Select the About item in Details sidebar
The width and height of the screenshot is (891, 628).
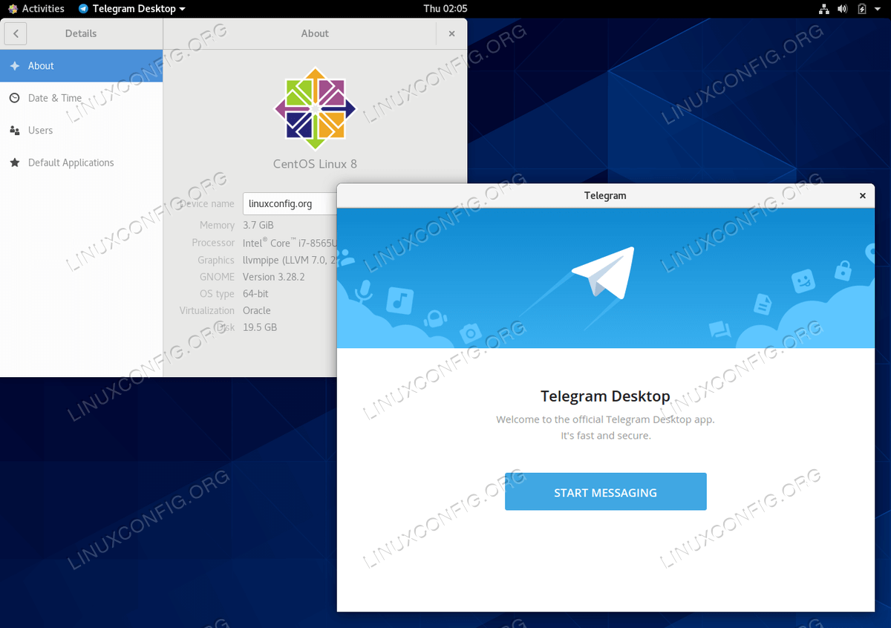(x=82, y=66)
